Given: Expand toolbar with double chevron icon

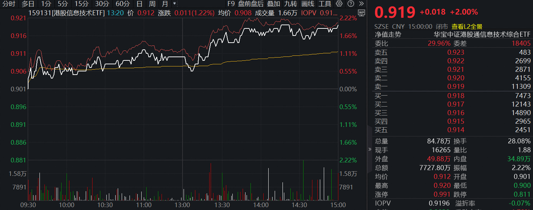Looking at the screenshot, I should tap(362, 4).
